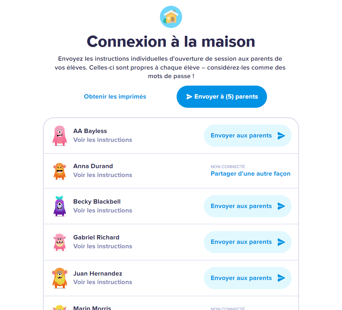
Task: Open Voir les instructions for AA Bayless
Action: point(102,140)
